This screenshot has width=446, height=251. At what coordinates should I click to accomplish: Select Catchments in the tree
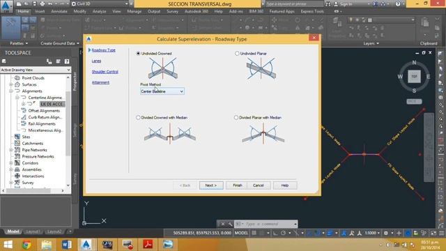click(33, 144)
